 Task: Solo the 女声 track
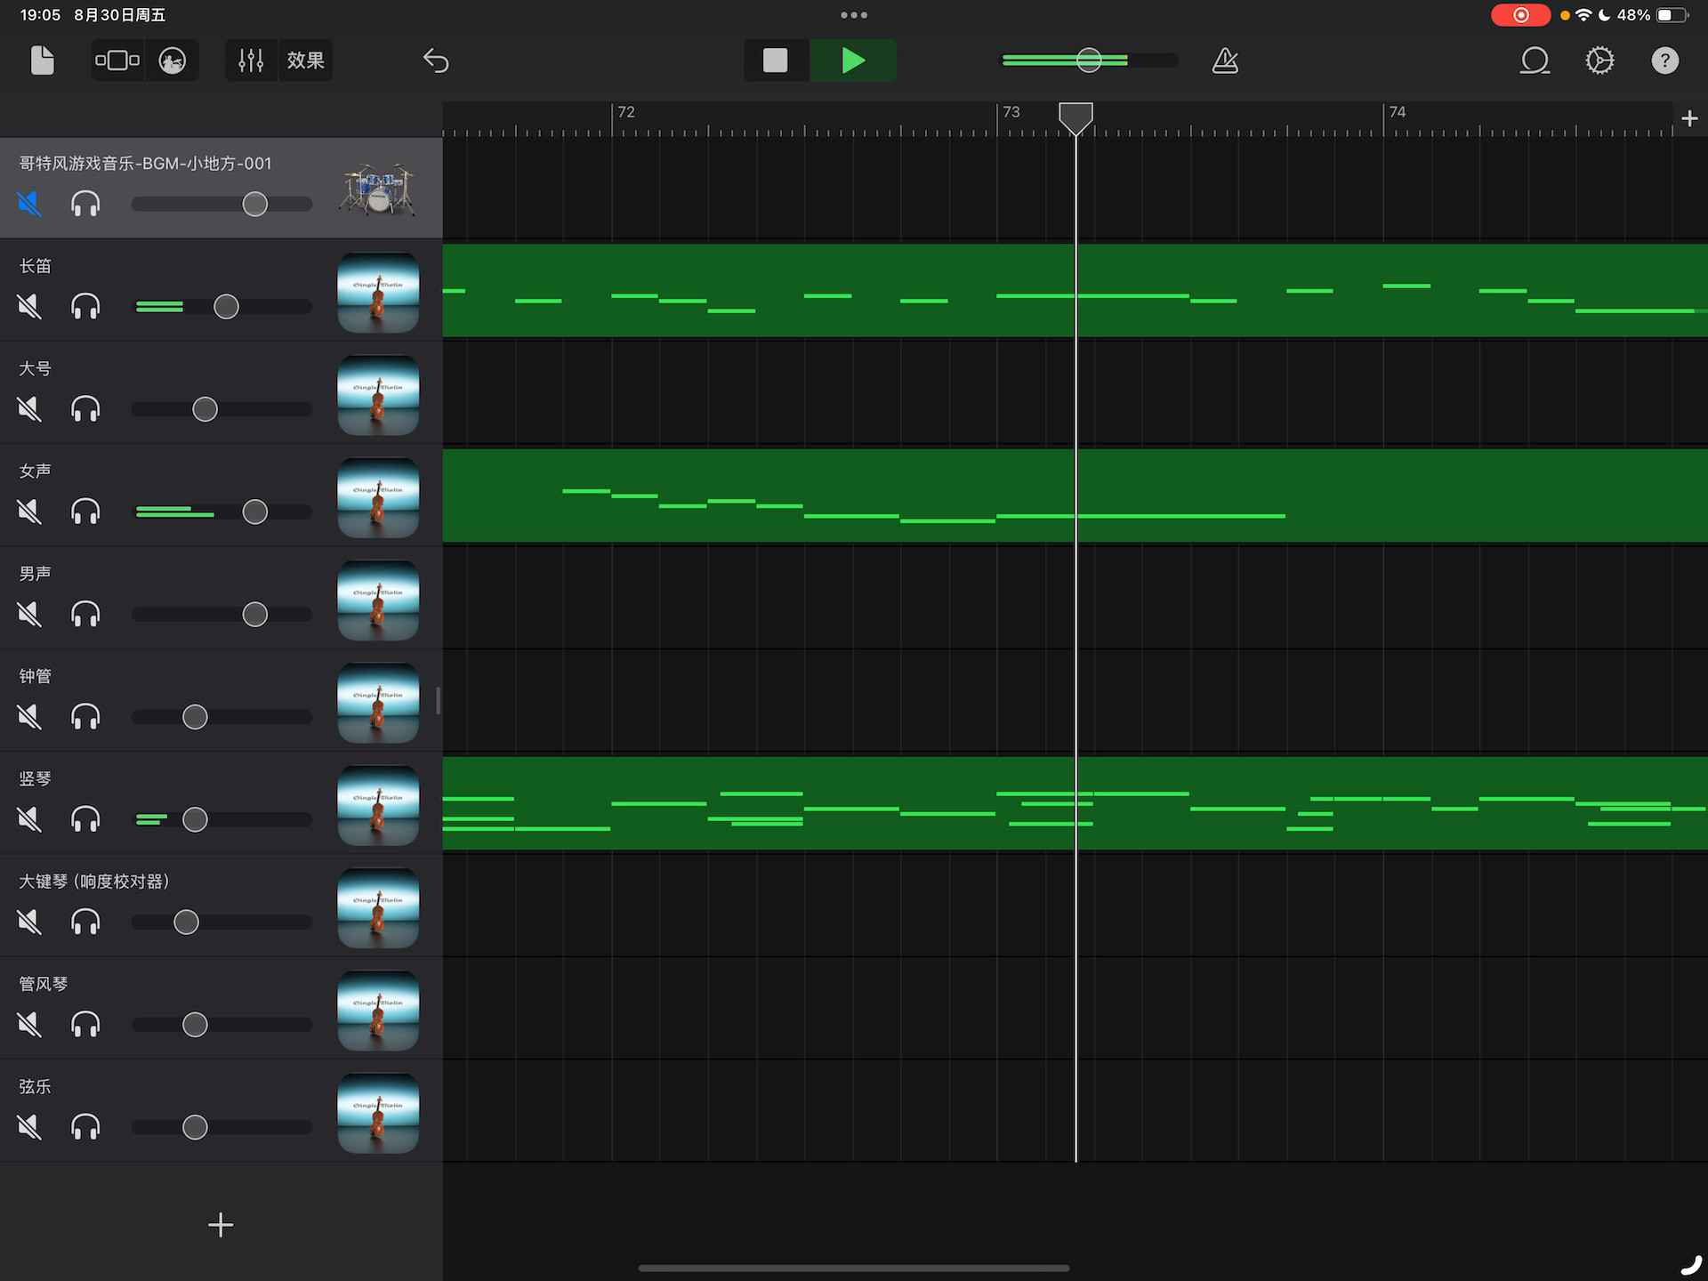click(85, 512)
